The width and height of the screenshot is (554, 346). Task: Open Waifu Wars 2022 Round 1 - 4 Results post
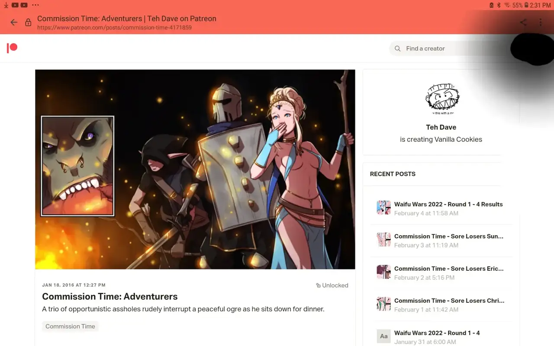point(448,204)
